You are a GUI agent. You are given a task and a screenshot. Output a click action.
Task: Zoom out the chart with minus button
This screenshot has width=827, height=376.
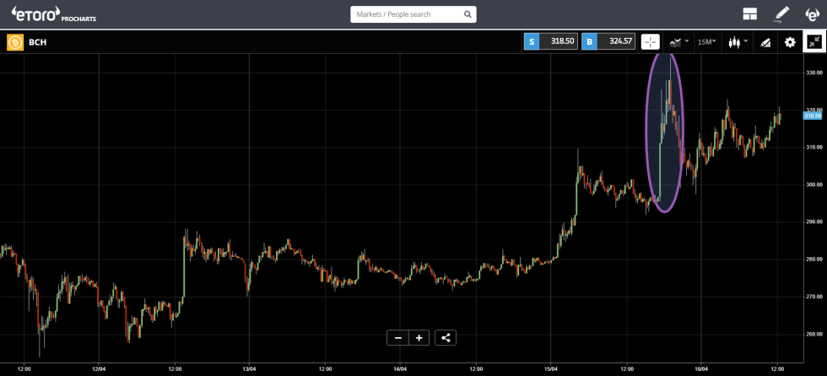398,338
